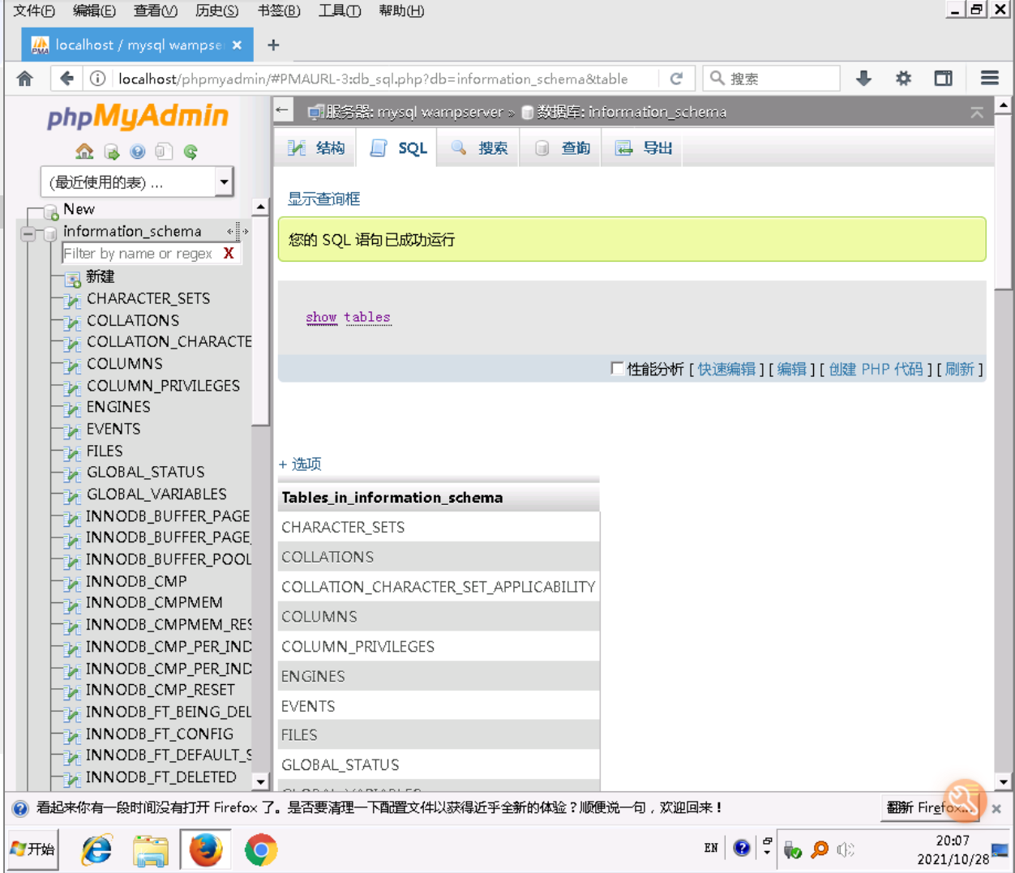This screenshot has height=873, width=1015.
Task: Click the green reload navigation icon
Action: (x=191, y=152)
